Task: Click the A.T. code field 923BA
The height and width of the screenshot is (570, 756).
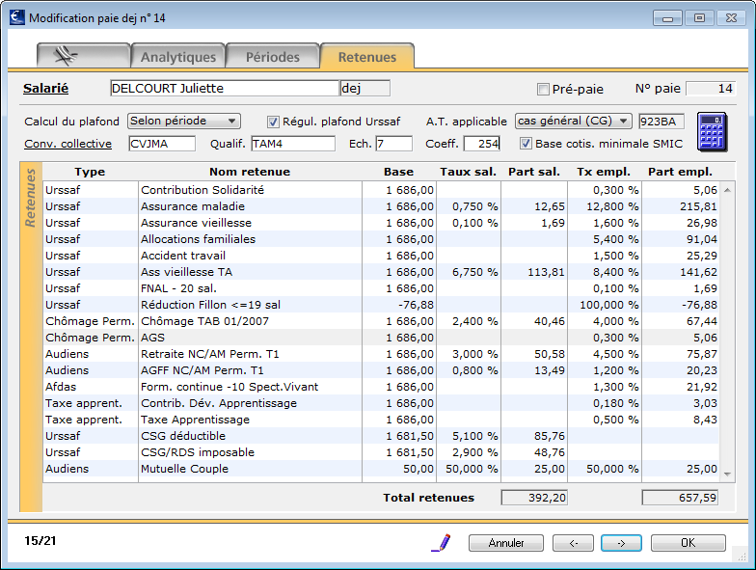Action: [661, 122]
